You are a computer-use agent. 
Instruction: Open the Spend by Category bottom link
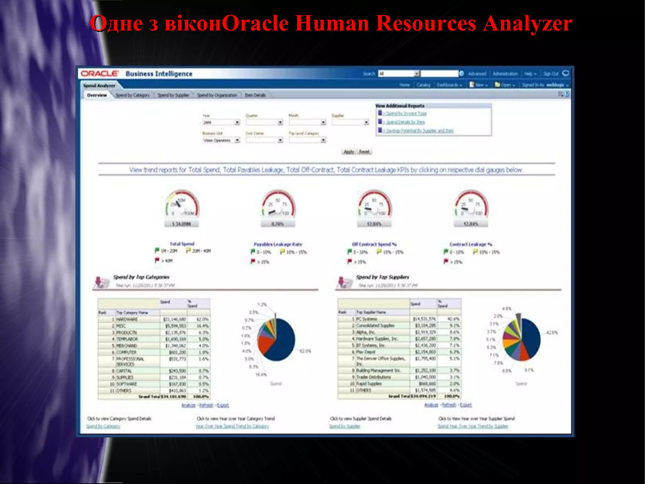click(103, 426)
